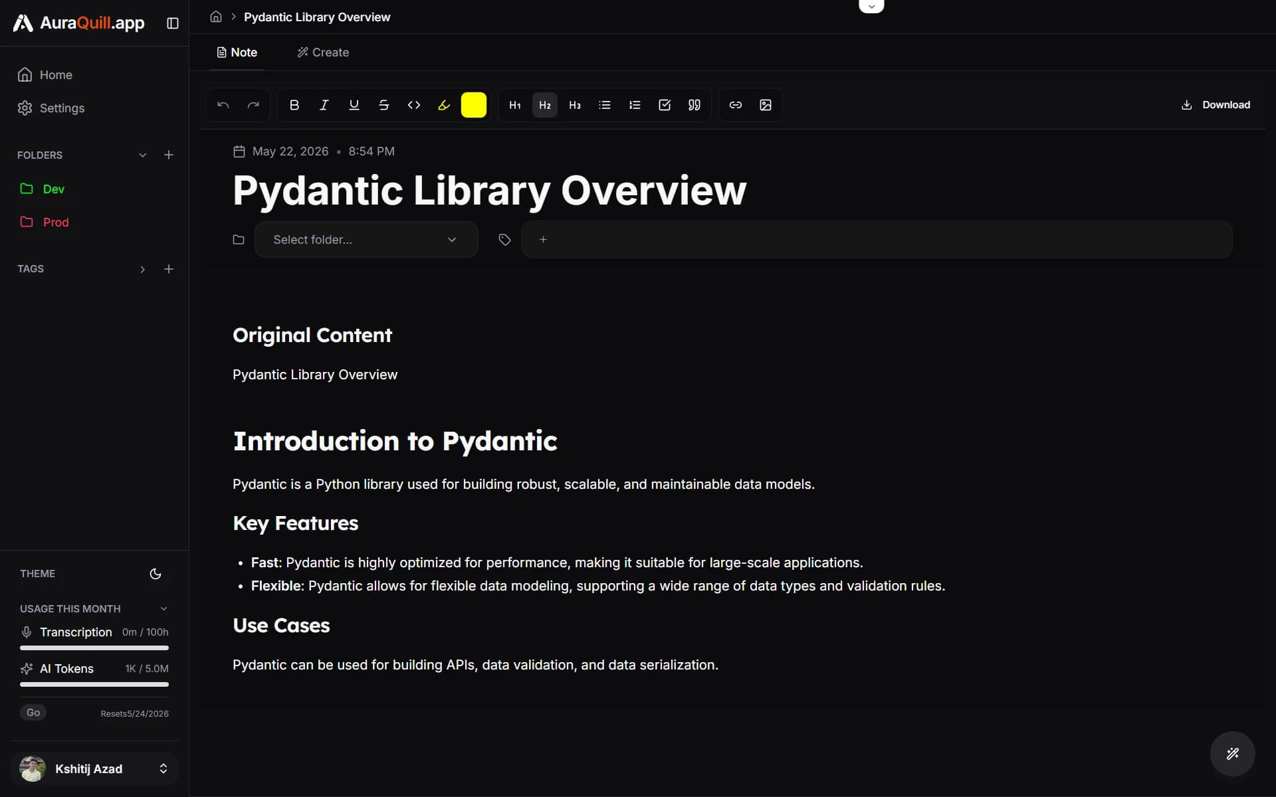The width and height of the screenshot is (1276, 797).
Task: Open the AI magic wand floating button
Action: tap(1233, 754)
